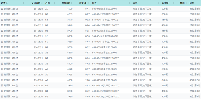Select parking price cell 530萬

[165, 52]
